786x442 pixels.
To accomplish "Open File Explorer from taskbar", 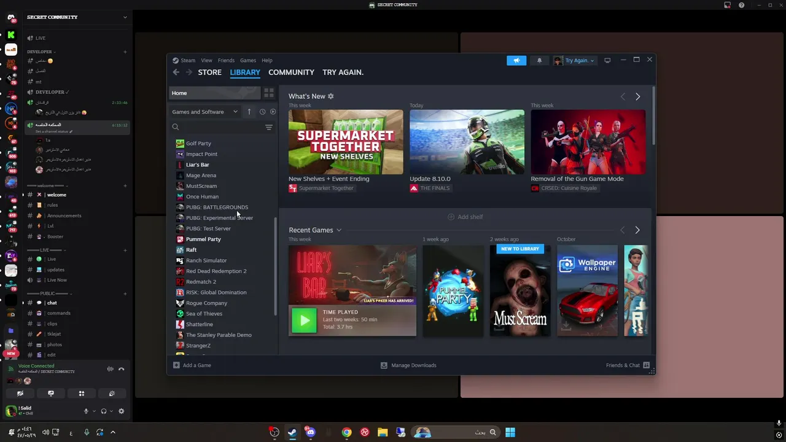I will [x=383, y=432].
